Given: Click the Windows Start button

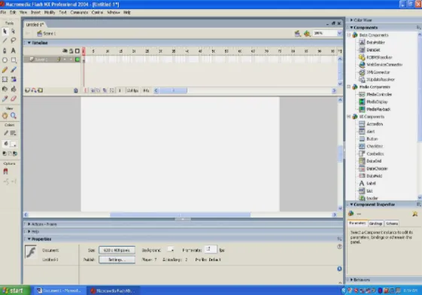Looking at the screenshot, I should point(14,290).
